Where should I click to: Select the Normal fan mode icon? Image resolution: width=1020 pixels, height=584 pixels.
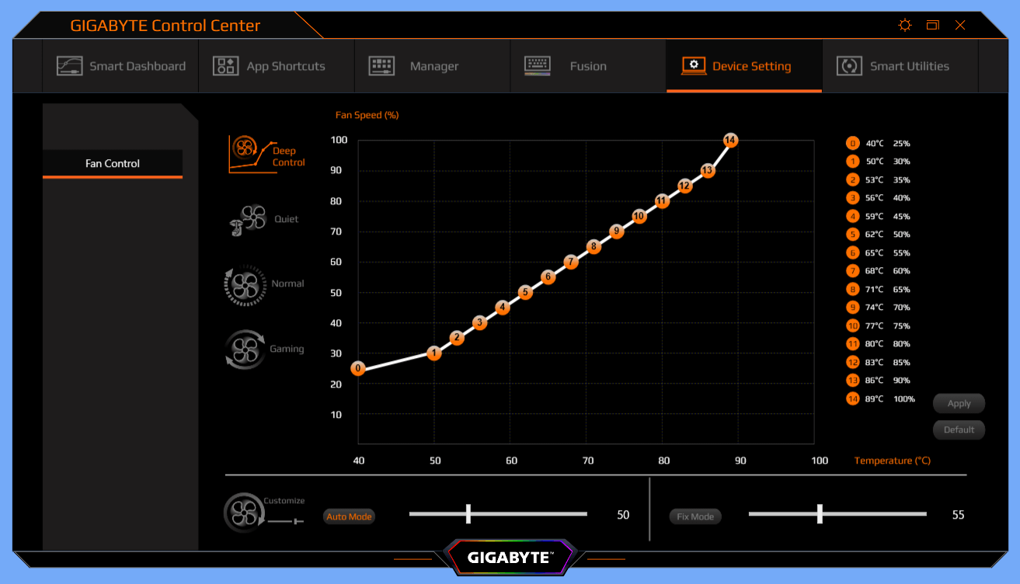tap(244, 284)
